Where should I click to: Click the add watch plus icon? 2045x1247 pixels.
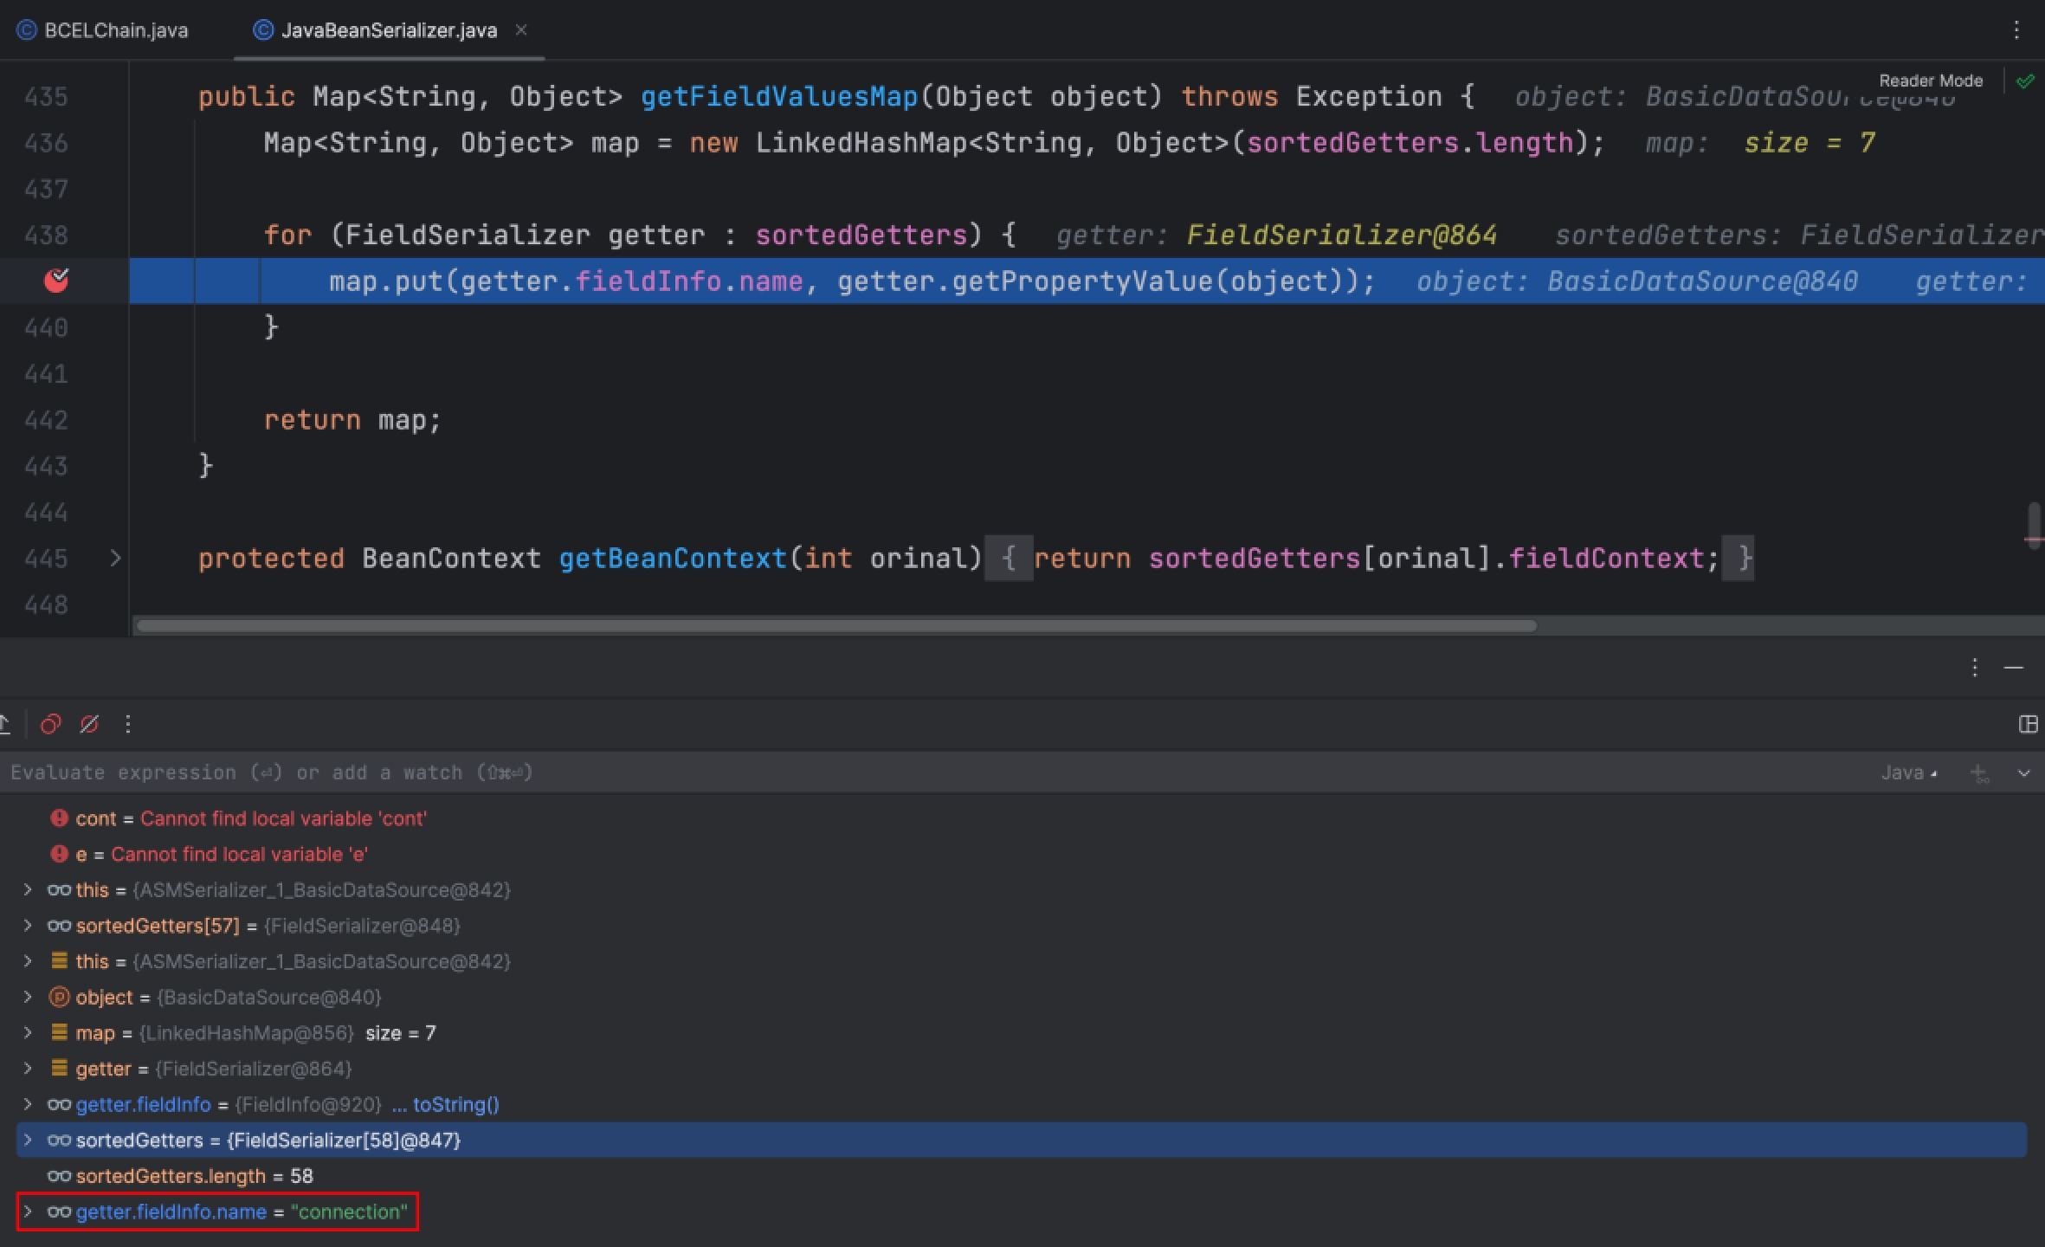pos(1979,772)
